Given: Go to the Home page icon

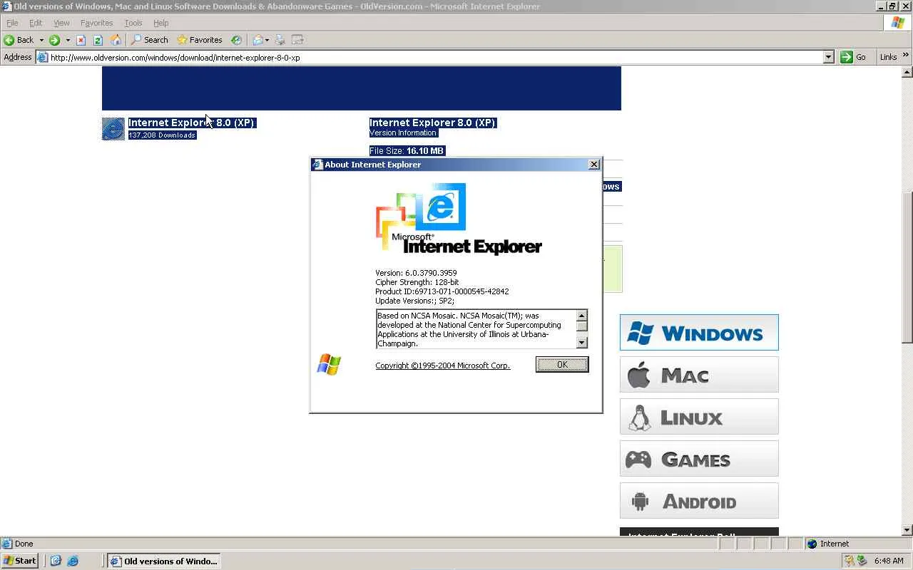Looking at the screenshot, I should pyautogui.click(x=116, y=40).
